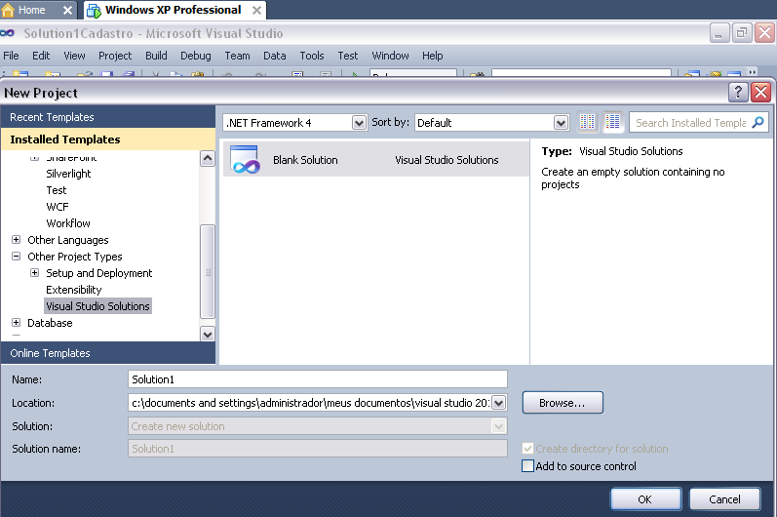Switch to small icons view
The width and height of the screenshot is (777, 517).
pyautogui.click(x=588, y=122)
